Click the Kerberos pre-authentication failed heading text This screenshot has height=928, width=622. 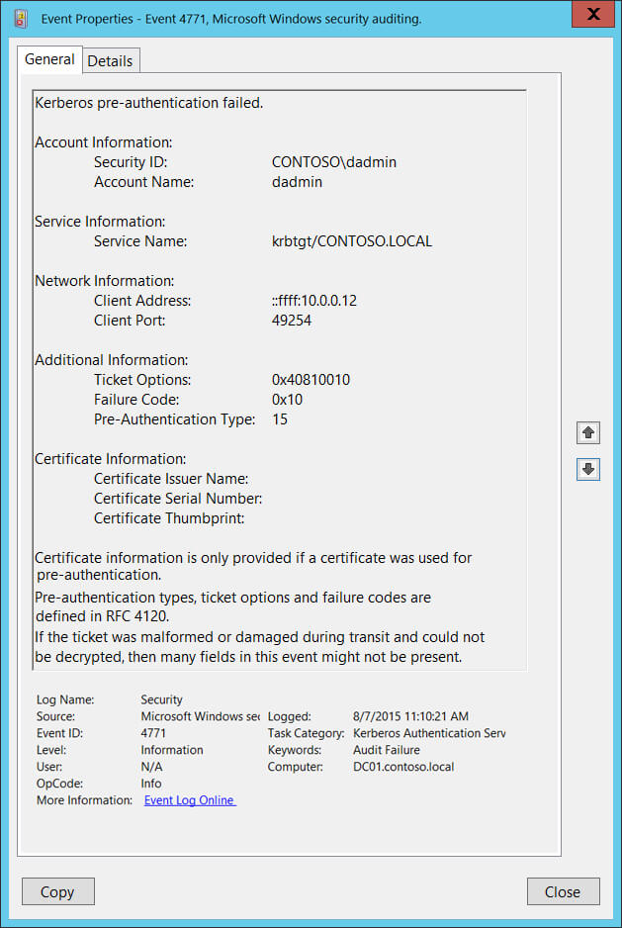pyautogui.click(x=148, y=103)
